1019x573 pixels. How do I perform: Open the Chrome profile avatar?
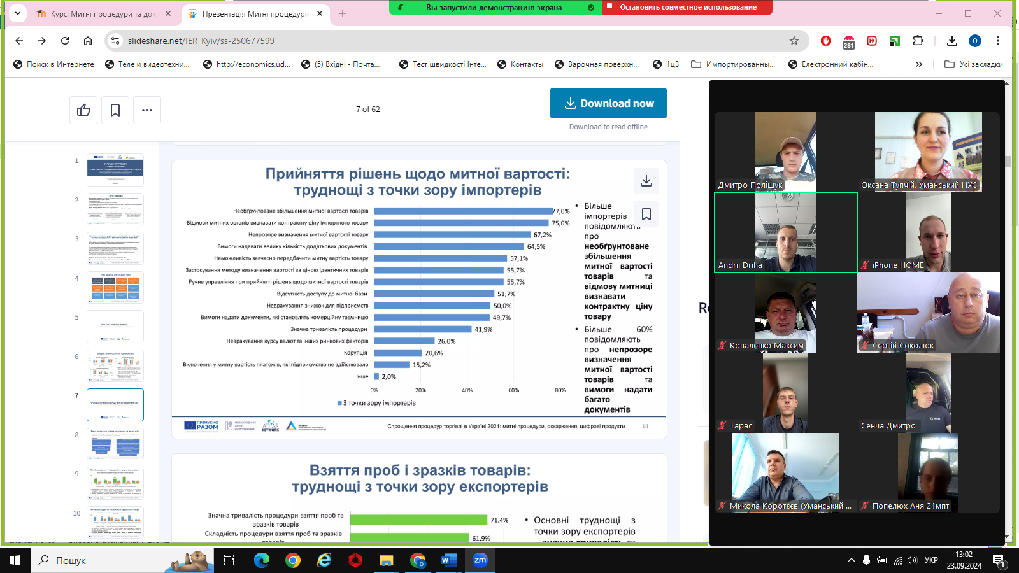click(x=975, y=41)
